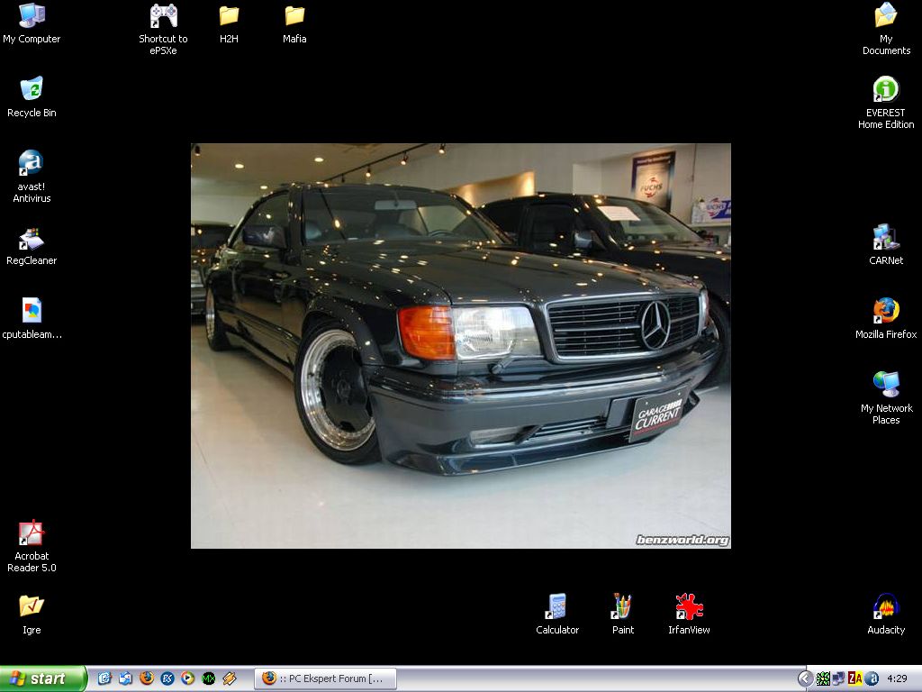922x692 pixels.
Task: Click the ZoneAlarm tray icon
Action: pos(854,678)
